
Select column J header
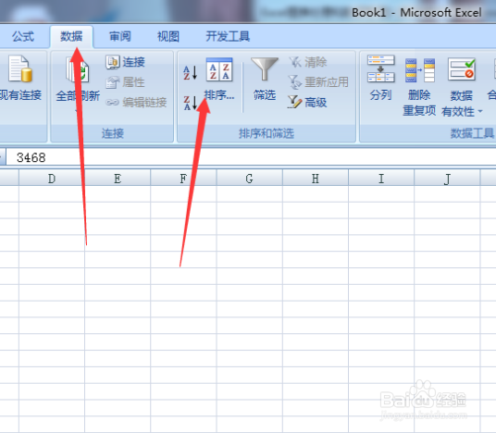coord(447,179)
